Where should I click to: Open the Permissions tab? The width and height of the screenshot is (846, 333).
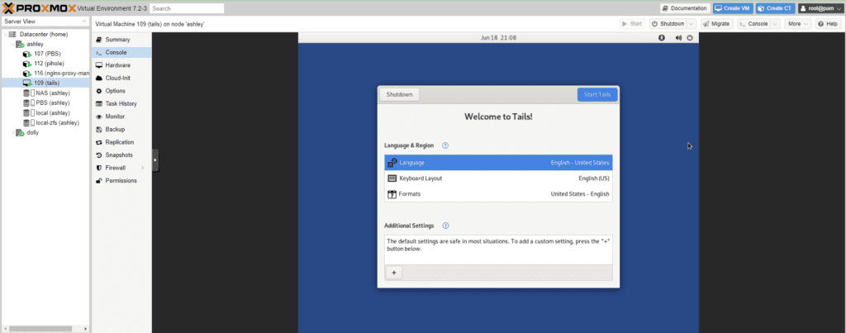[x=121, y=181]
